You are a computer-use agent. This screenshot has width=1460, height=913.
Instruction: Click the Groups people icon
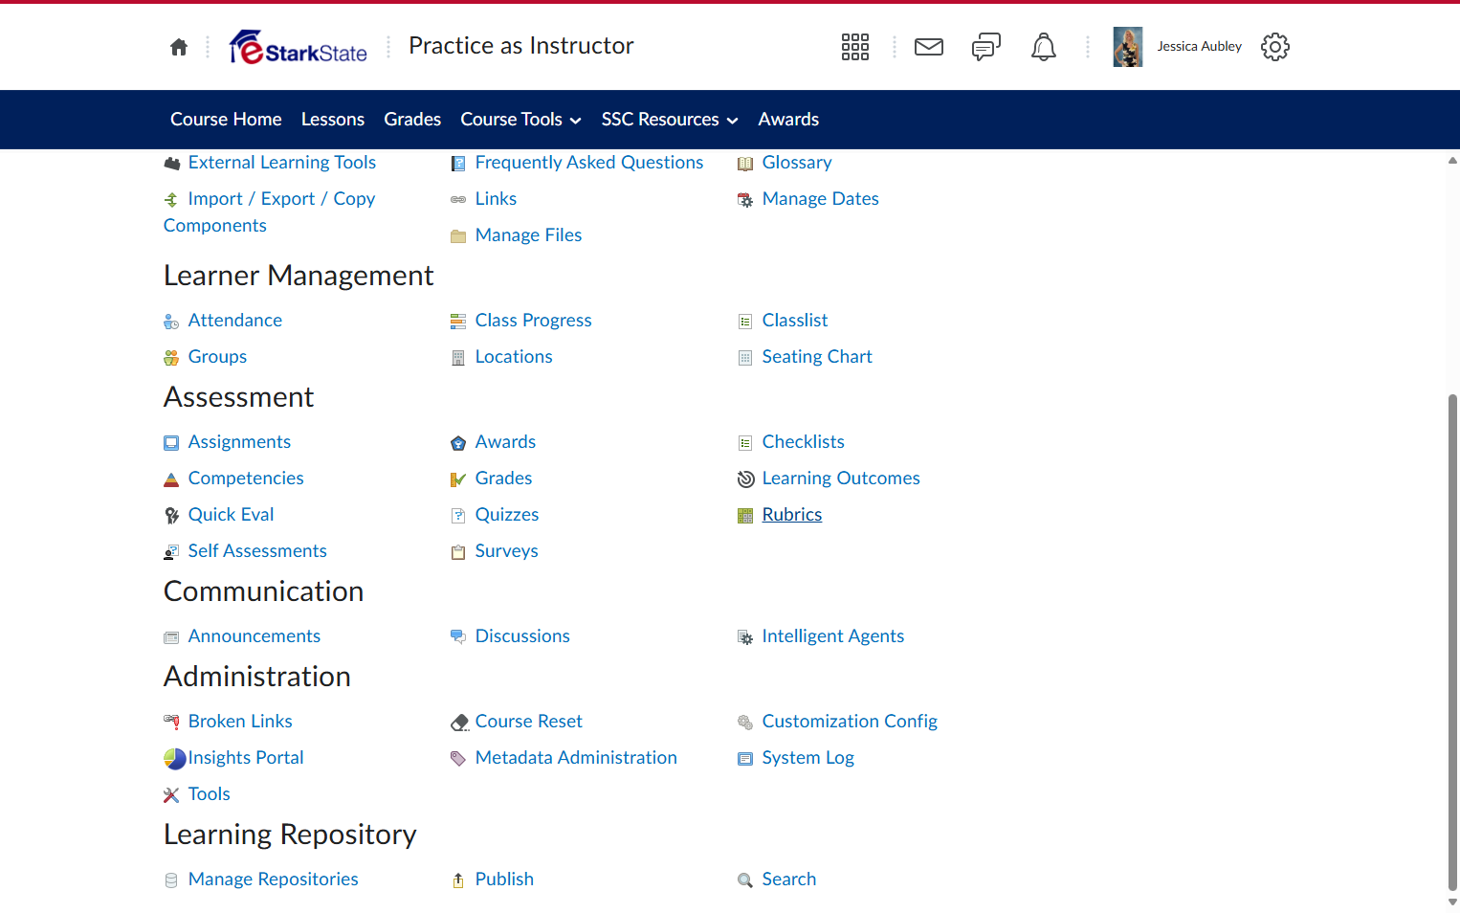click(171, 358)
